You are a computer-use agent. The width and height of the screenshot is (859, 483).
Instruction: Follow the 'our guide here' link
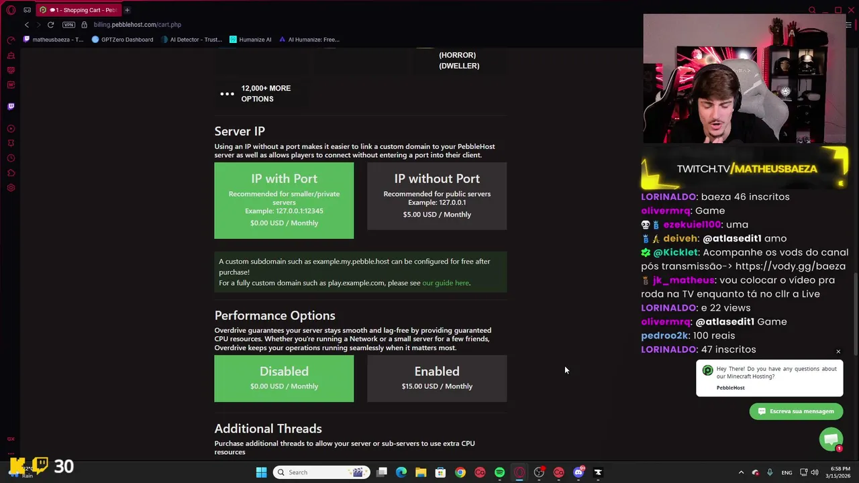coord(446,283)
